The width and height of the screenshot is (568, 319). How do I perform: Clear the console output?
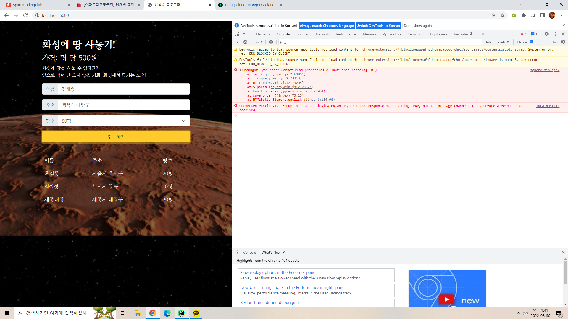point(245,42)
